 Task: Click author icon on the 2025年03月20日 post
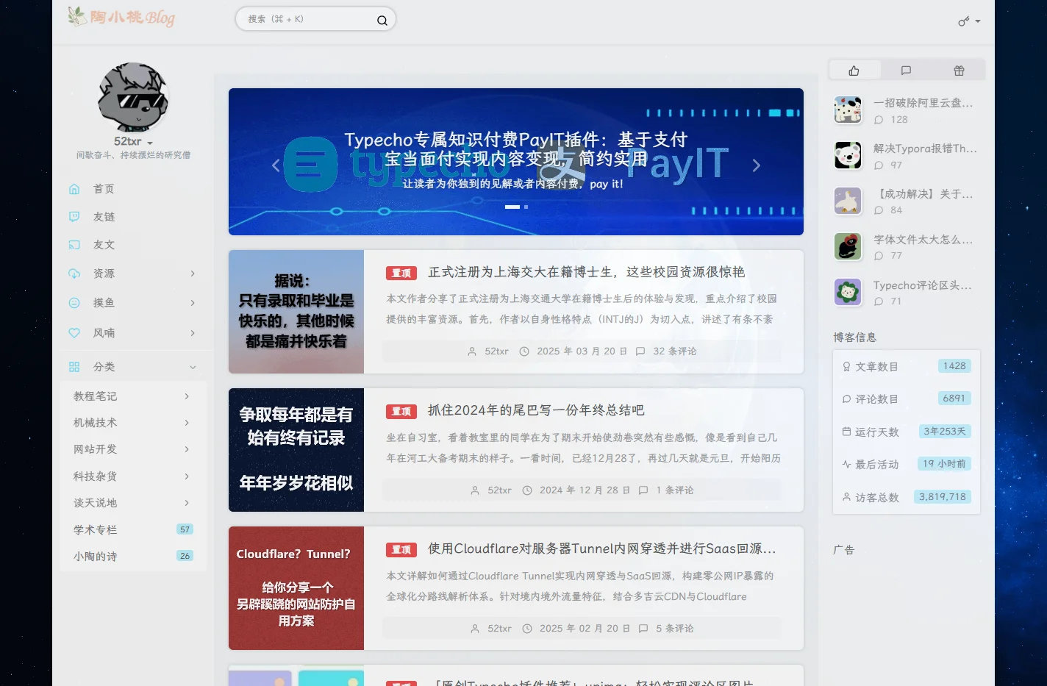[472, 351]
